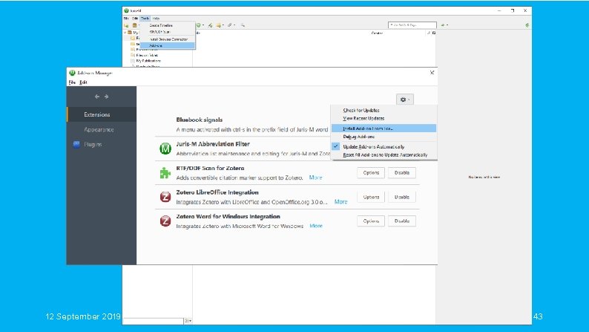This screenshot has height=332, width=589.
Task: Click New Collection icon in Juris-M toolbar
Action: [127, 25]
